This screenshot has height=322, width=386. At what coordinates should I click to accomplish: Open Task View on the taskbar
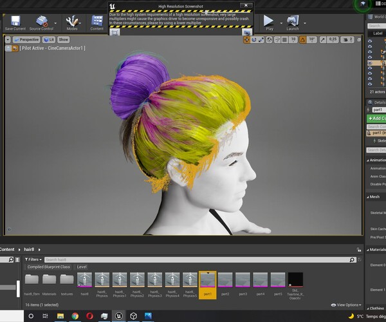45,316
